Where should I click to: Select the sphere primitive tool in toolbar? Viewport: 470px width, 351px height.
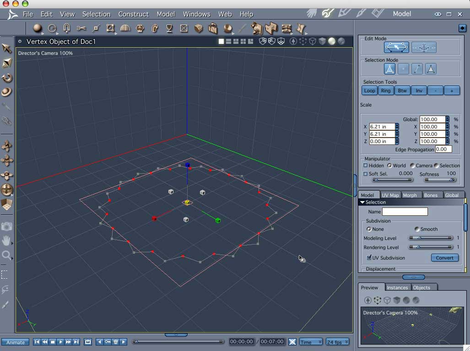click(x=37, y=28)
